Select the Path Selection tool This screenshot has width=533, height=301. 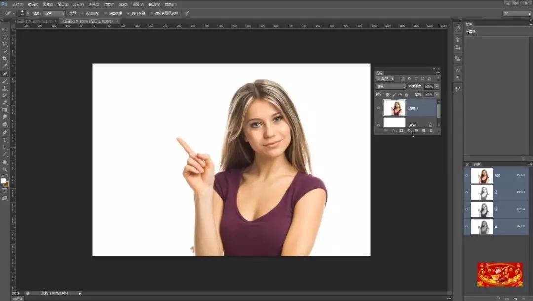(5, 148)
